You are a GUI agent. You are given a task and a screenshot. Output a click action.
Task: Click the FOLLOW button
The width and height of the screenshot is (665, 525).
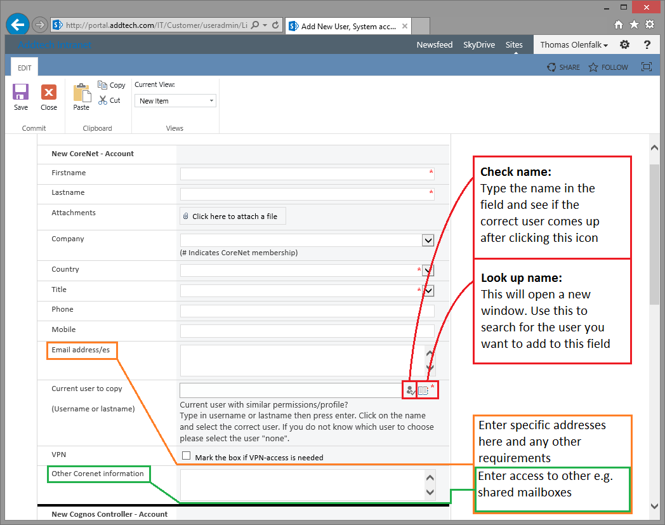coord(608,67)
